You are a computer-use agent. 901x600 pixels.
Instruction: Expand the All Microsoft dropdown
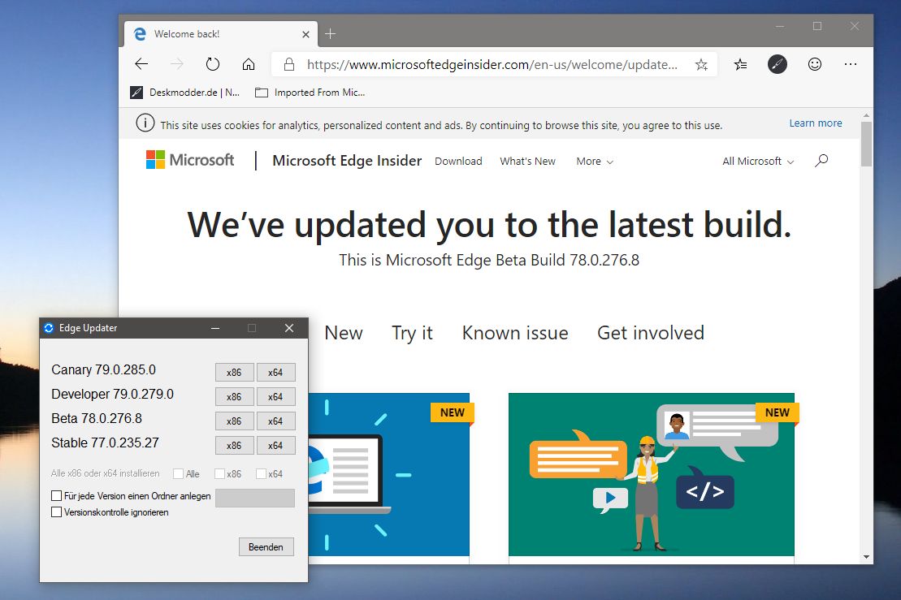pos(758,162)
